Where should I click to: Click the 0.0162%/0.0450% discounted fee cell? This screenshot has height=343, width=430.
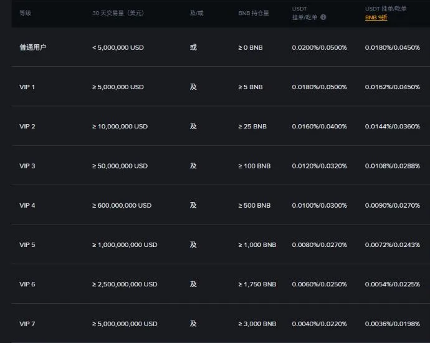click(393, 87)
